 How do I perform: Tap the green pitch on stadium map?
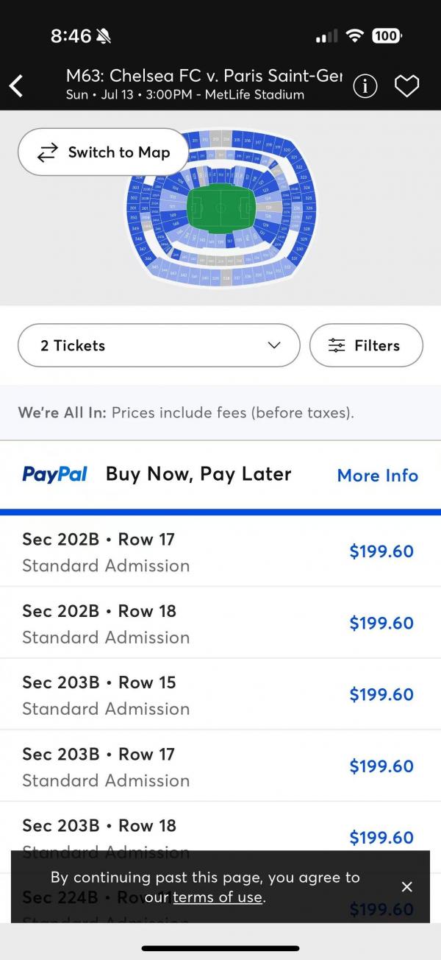click(220, 208)
